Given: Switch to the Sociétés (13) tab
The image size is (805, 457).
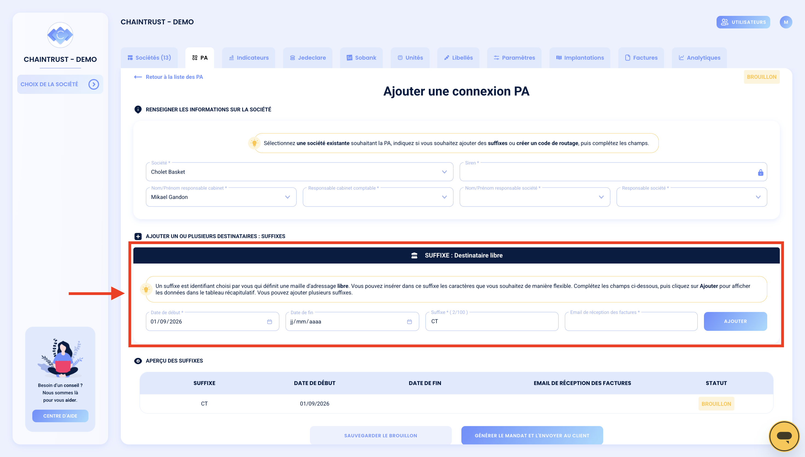Looking at the screenshot, I should 149,58.
